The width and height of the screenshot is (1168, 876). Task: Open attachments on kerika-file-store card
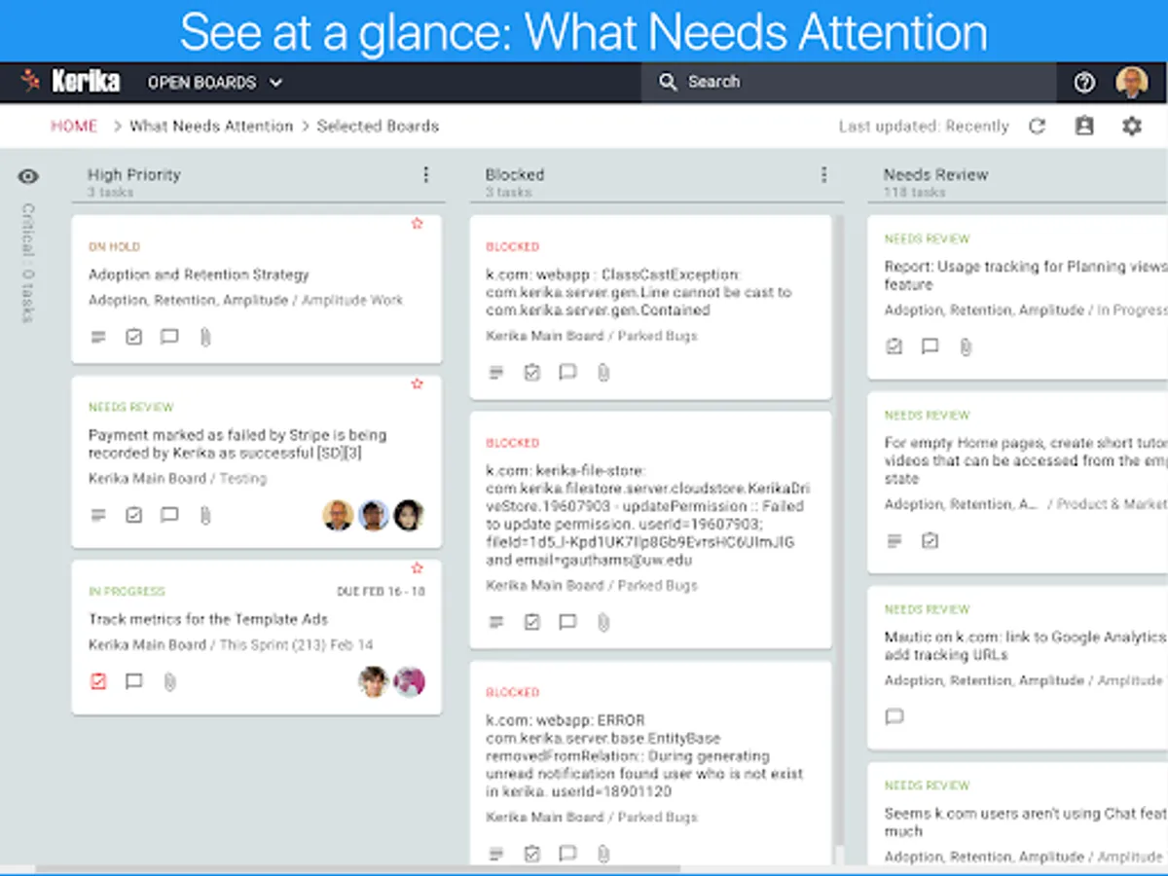pos(603,622)
